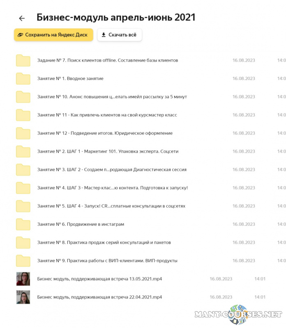Click video thumbnail for 13.05.2021 meeting
This screenshot has height=328, width=286.
point(23,279)
